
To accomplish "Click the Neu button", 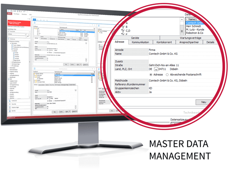I will coord(204,102).
